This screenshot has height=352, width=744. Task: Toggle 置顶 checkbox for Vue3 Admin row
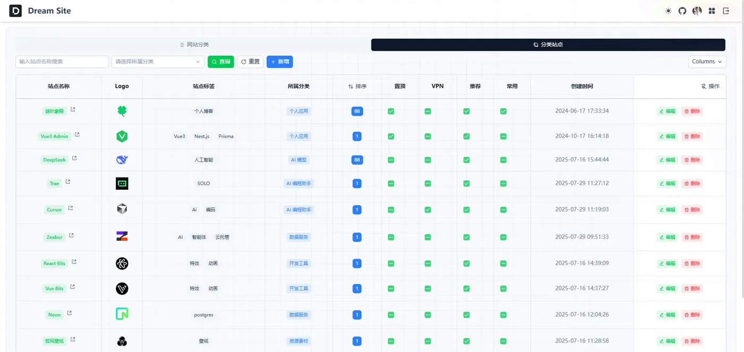(391, 136)
